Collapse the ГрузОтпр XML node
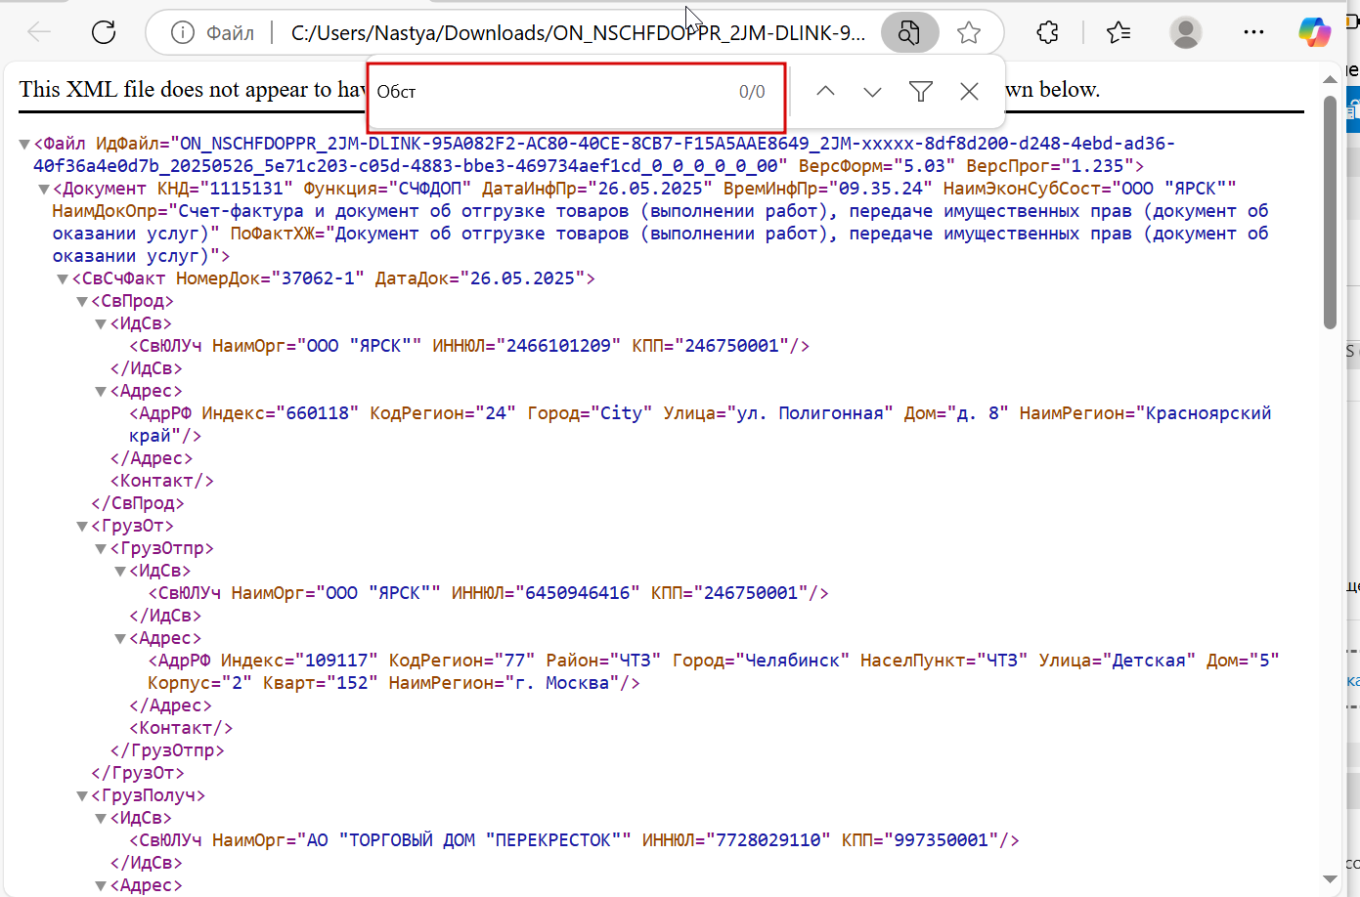Image resolution: width=1360 pixels, height=897 pixels. (101, 549)
